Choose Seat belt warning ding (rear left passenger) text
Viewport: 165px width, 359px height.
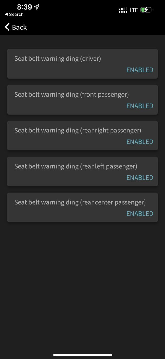pyautogui.click(x=76, y=166)
